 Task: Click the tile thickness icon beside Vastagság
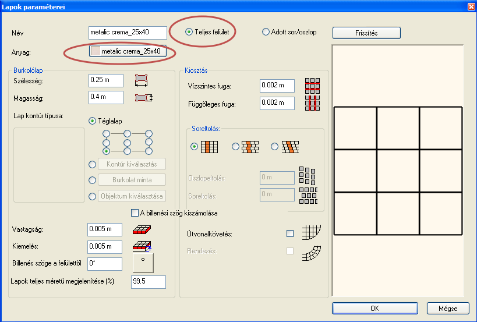pyautogui.click(x=142, y=229)
